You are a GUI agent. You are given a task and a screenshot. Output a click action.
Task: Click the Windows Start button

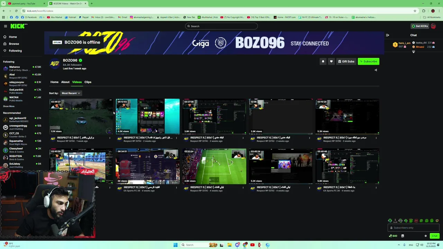[x=175, y=245]
